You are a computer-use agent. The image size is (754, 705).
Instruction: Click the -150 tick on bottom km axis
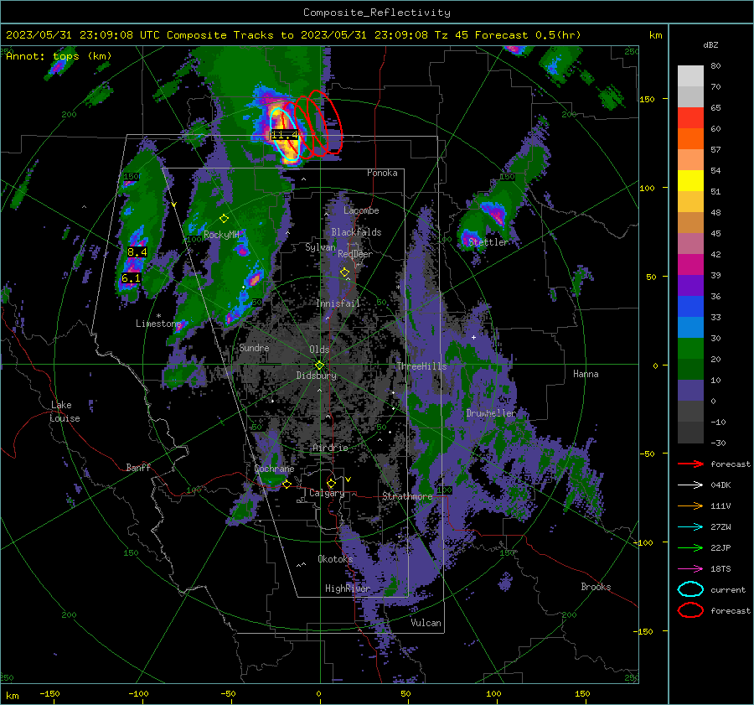click(x=50, y=693)
